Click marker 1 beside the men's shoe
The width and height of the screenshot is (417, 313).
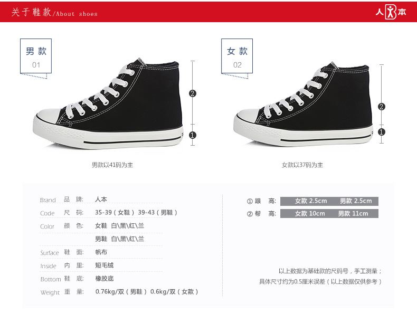[x=193, y=135]
